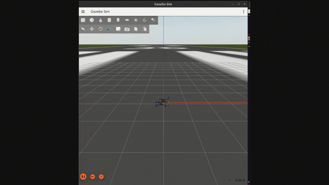
Task: Insert an ellipsoid shape
Action: point(127,20)
